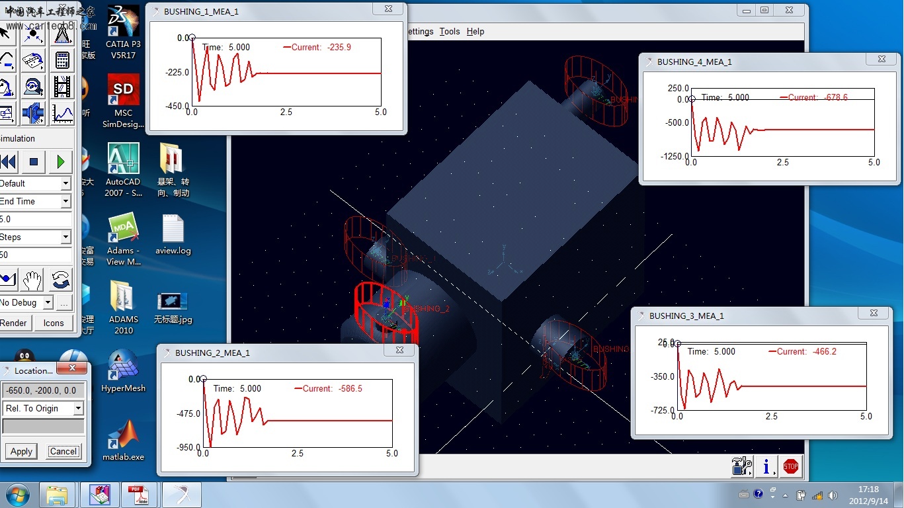
Task: Click the volume speaker icon in system tray
Action: (x=833, y=495)
